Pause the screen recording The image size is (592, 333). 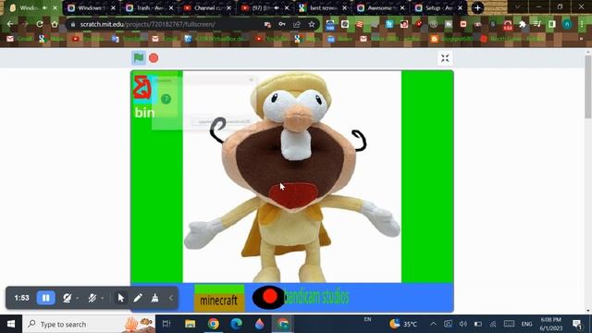45,298
